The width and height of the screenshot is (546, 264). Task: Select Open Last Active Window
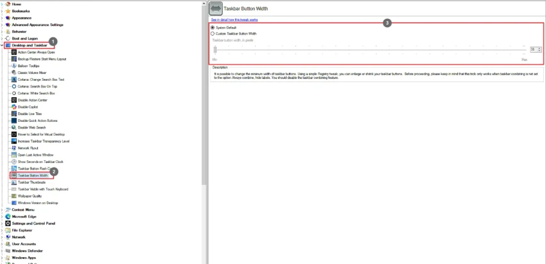tap(36, 155)
